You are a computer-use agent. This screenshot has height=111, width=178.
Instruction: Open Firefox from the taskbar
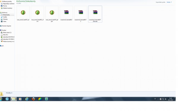[33, 99]
